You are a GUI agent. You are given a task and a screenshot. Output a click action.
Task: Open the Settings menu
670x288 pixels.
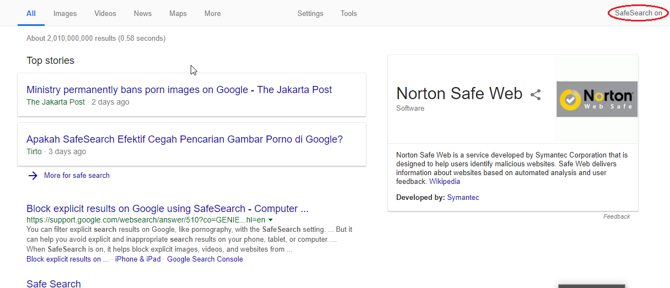(x=310, y=13)
